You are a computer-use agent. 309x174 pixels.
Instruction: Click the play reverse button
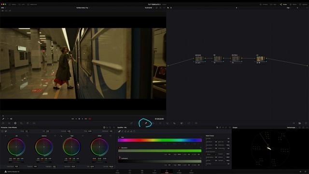point(76,119)
